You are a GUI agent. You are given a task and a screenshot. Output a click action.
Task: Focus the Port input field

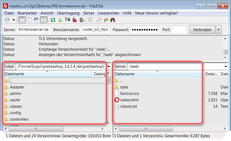(179, 29)
